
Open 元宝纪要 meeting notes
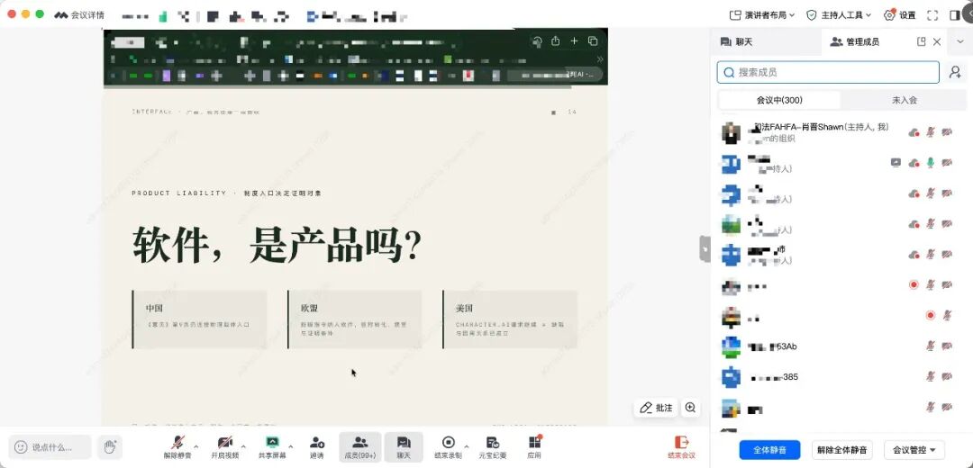coord(492,447)
